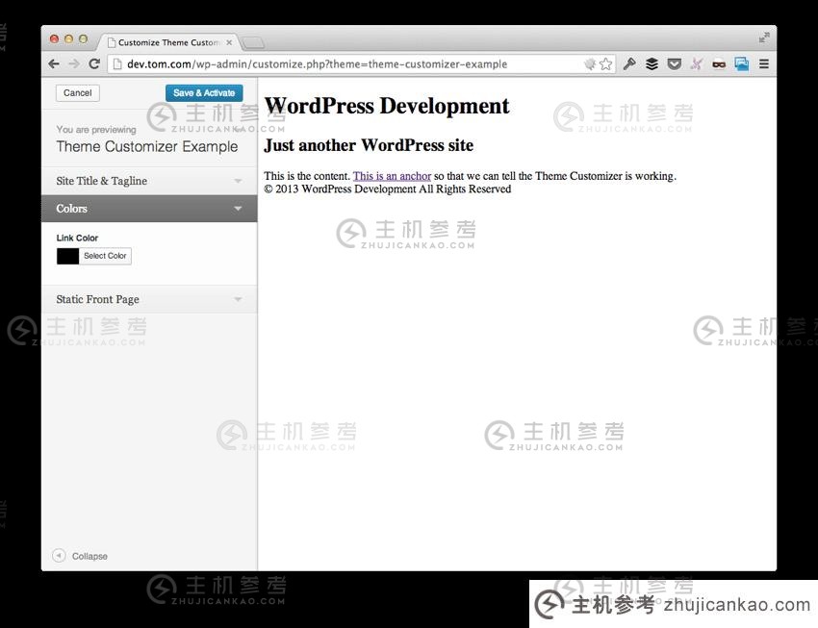Screen dimensions: 818x628
Task: Collapse the Colors section header
Action: click(149, 209)
